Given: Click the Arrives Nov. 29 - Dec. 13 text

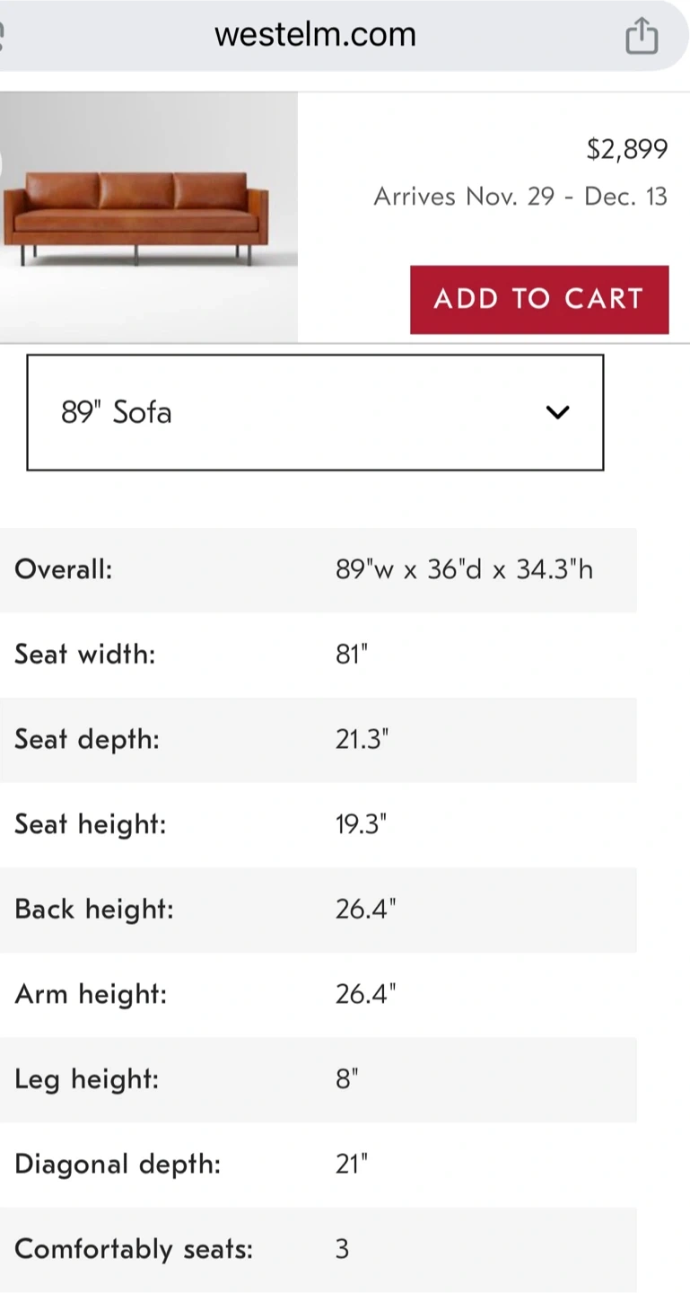Looking at the screenshot, I should [520, 197].
